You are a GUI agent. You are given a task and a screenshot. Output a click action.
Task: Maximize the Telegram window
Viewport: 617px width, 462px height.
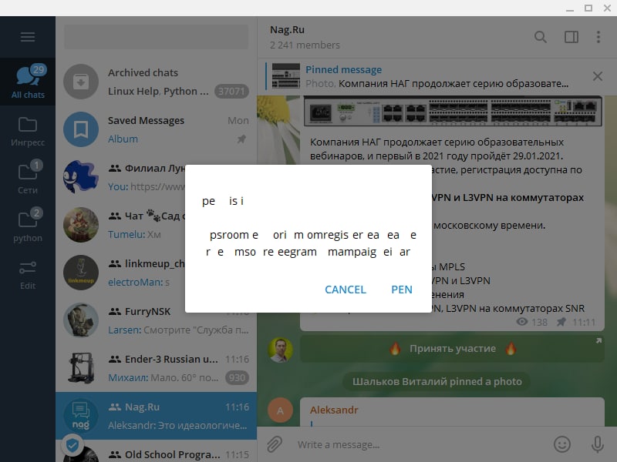588,8
